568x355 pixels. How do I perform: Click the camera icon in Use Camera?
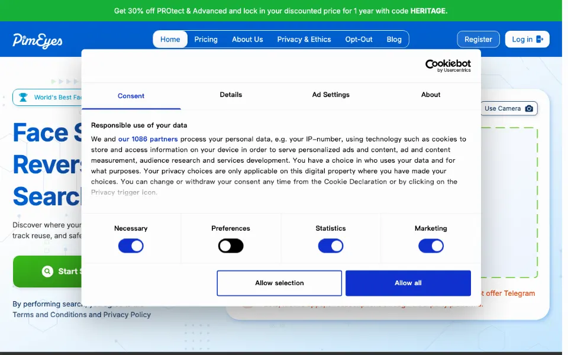point(529,109)
